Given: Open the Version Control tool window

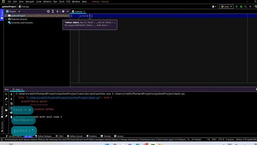Looking at the screenshot, I should [14, 136].
